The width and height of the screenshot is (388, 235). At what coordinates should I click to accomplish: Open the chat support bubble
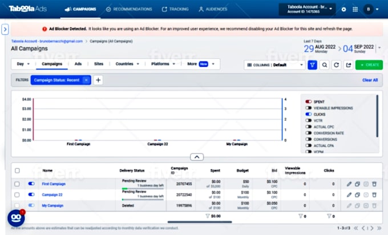click(x=15, y=218)
